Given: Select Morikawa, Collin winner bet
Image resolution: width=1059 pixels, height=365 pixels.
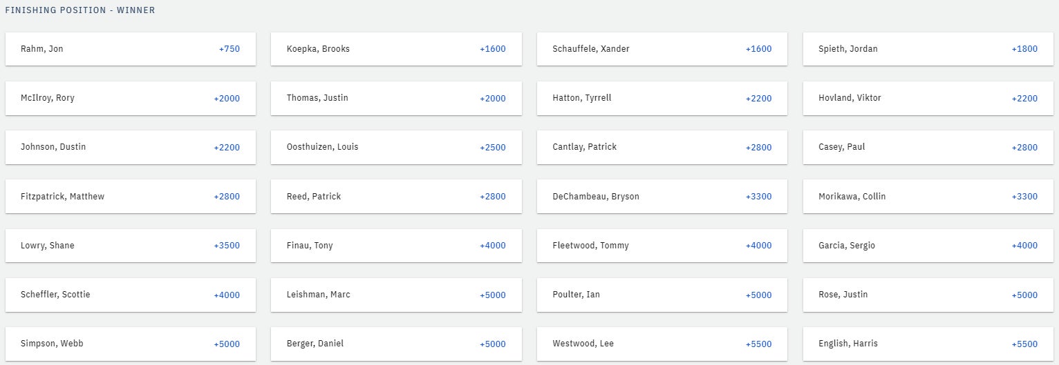Looking at the screenshot, I should (x=928, y=197).
